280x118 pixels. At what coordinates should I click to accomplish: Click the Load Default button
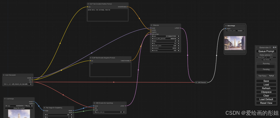click(266, 99)
